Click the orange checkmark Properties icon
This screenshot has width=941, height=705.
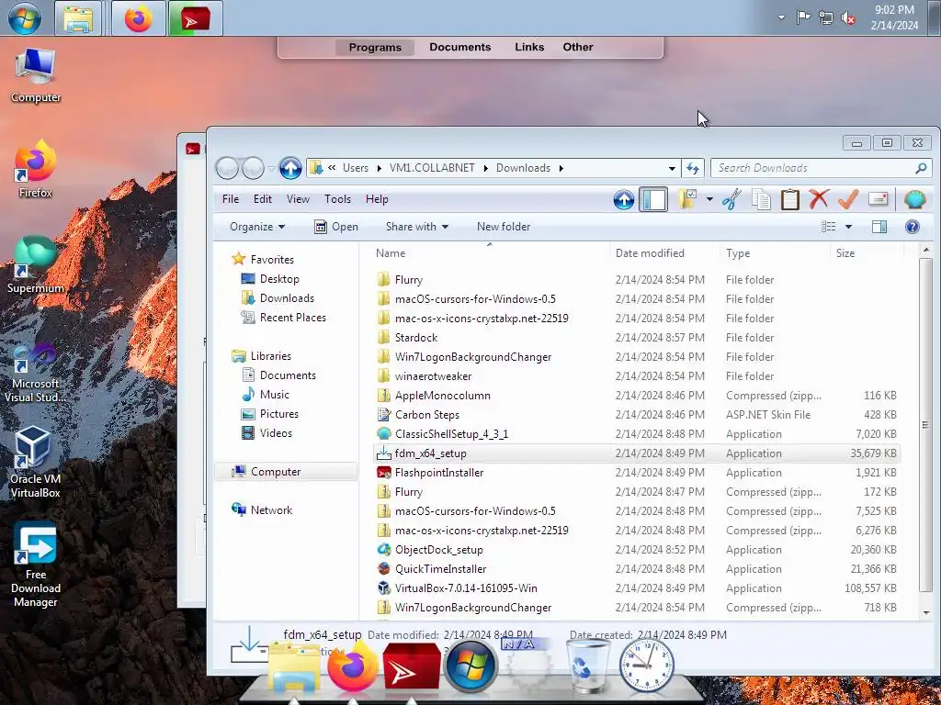coord(848,199)
